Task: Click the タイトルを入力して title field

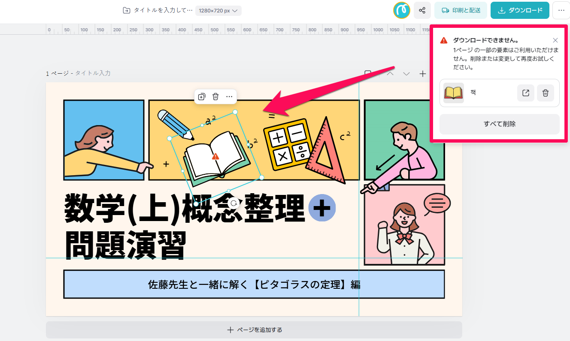Action: click(x=163, y=11)
